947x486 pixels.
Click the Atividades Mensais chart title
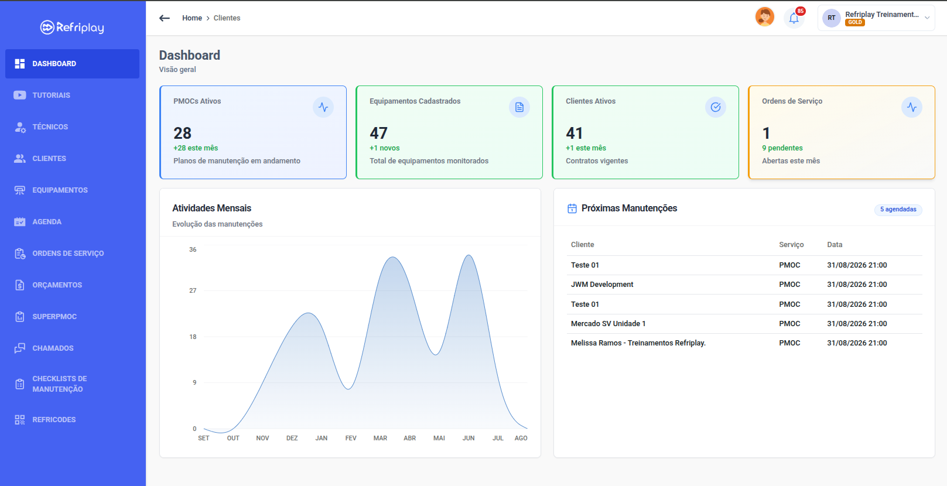pyautogui.click(x=211, y=208)
